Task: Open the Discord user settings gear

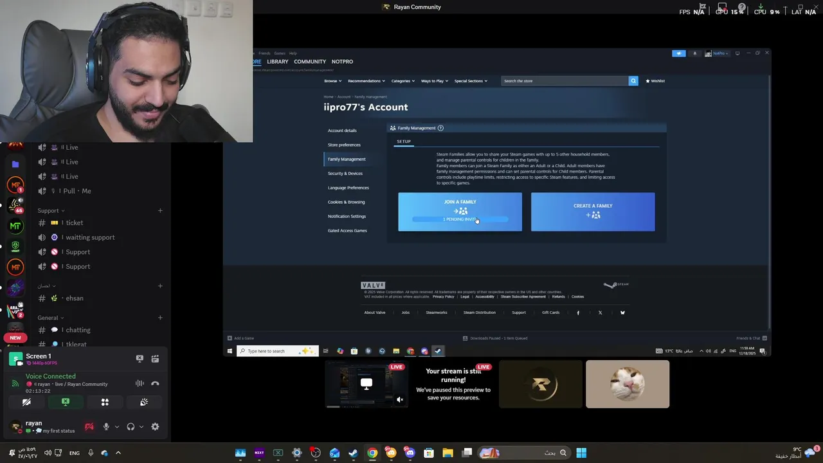Action: coord(155,426)
